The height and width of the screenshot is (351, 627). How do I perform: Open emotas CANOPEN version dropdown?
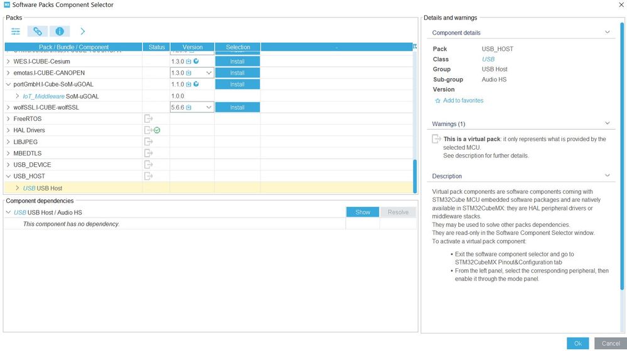coord(208,73)
